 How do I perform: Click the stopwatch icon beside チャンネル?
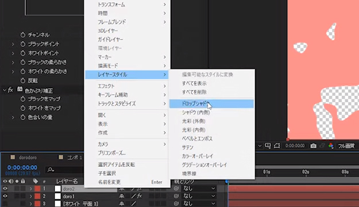[22, 35]
